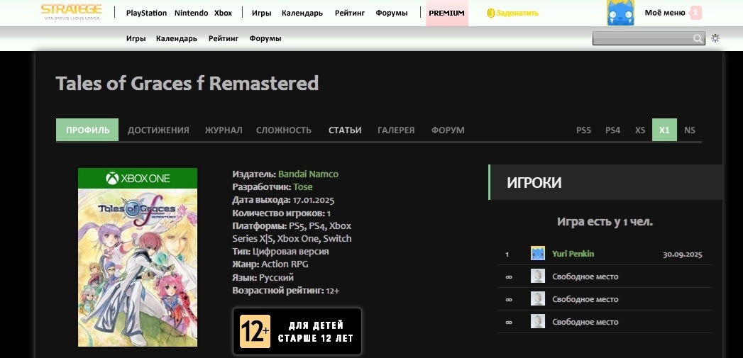Open the PlayStation menu in top bar
743x358 pixels.
pyautogui.click(x=146, y=13)
